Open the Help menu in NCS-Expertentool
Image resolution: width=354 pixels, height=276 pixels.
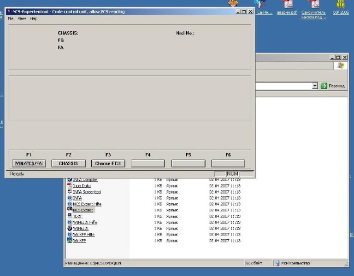pos(34,18)
